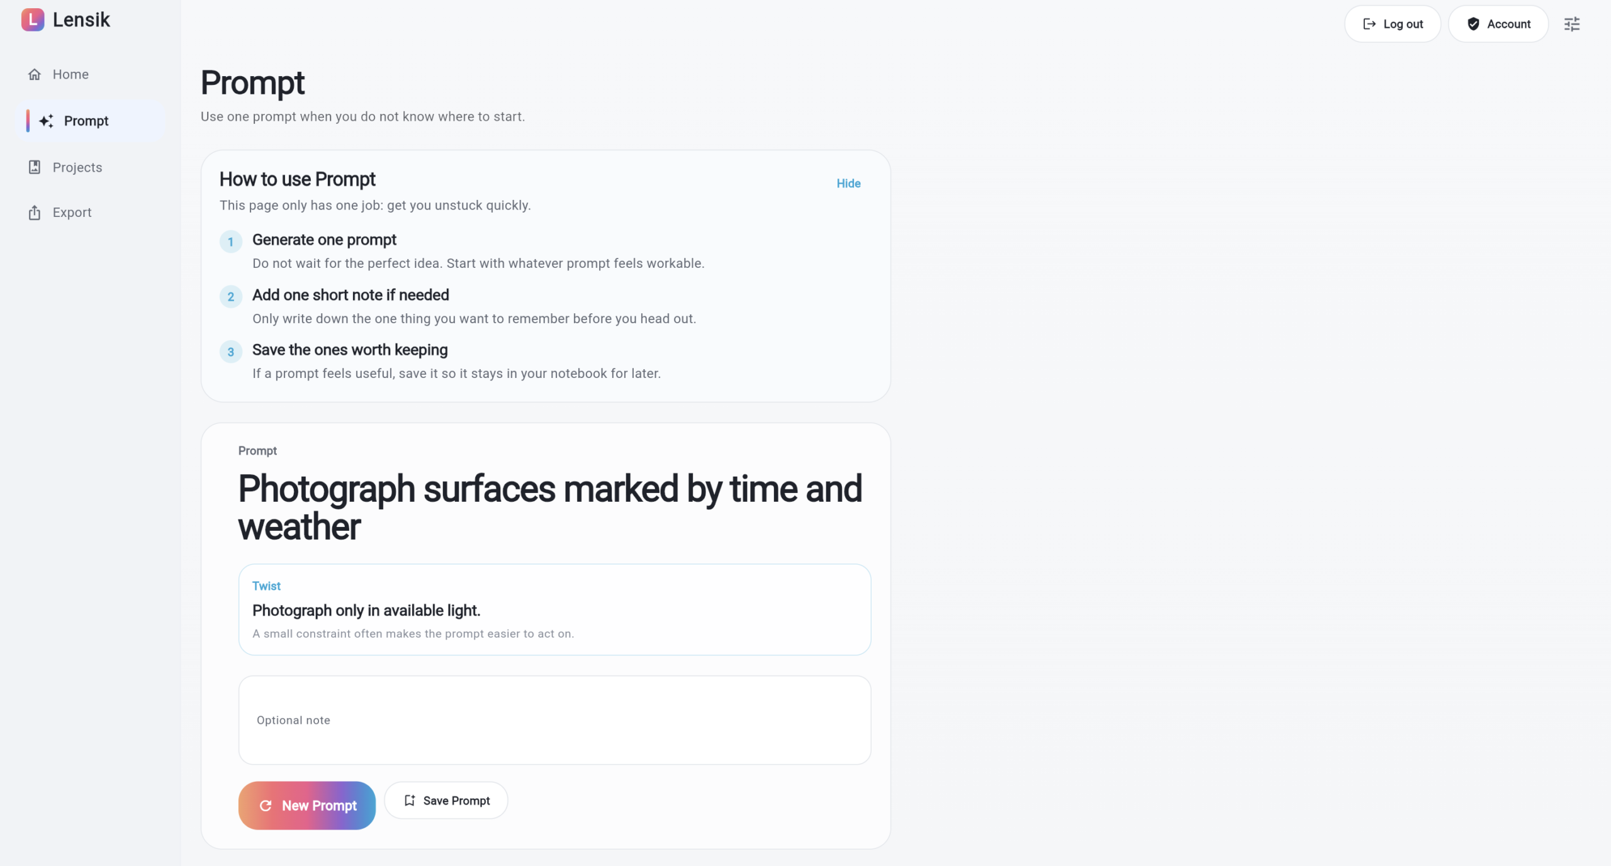This screenshot has height=866, width=1611.
Task: Hide the How to use Prompt panel
Action: pos(848,184)
